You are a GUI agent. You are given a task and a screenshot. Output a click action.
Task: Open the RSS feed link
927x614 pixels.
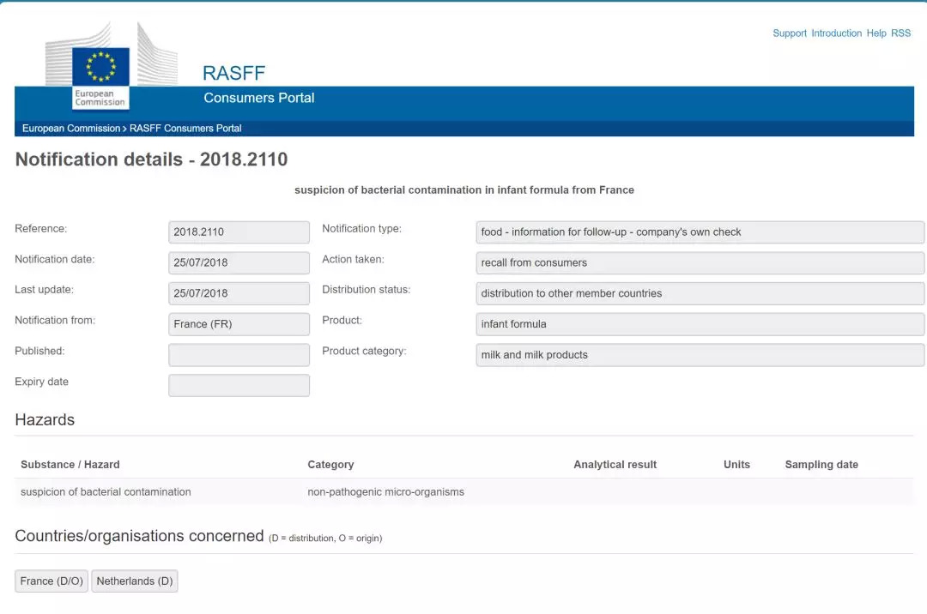pos(900,33)
